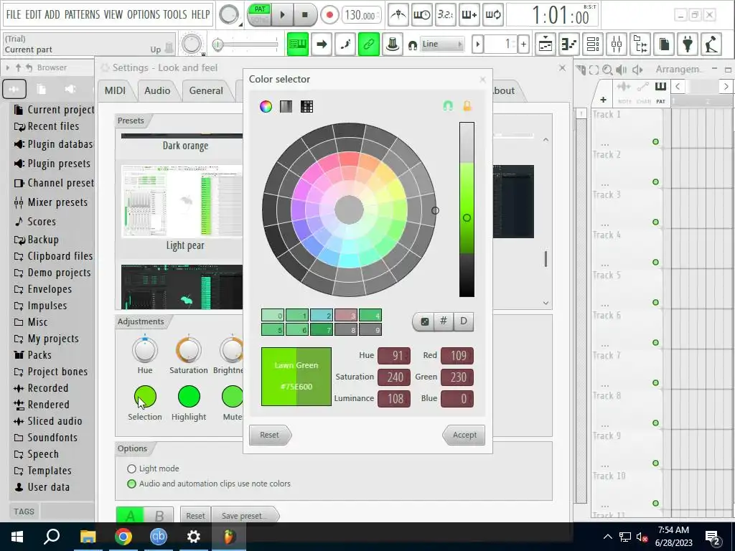Click the Accept button in Color selector

tap(464, 435)
